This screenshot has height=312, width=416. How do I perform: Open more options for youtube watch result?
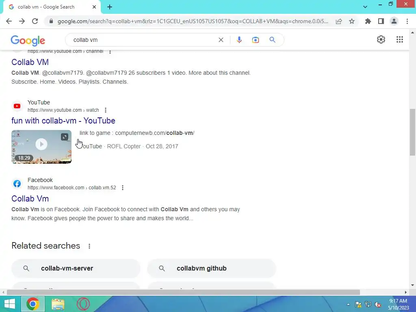pyautogui.click(x=106, y=110)
